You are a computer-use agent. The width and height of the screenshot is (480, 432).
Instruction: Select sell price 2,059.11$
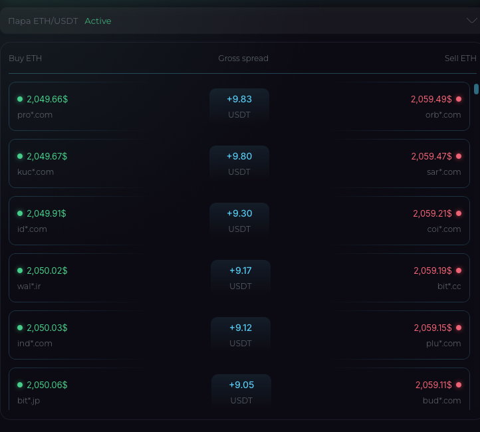pos(433,385)
